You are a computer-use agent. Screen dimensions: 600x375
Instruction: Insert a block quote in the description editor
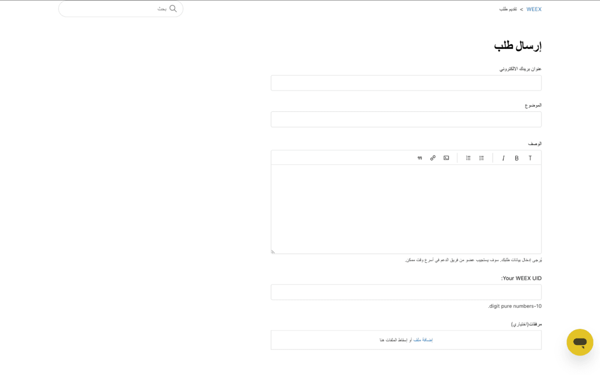coord(419,158)
